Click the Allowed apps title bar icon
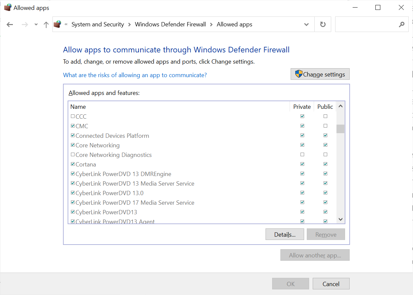 8,8
